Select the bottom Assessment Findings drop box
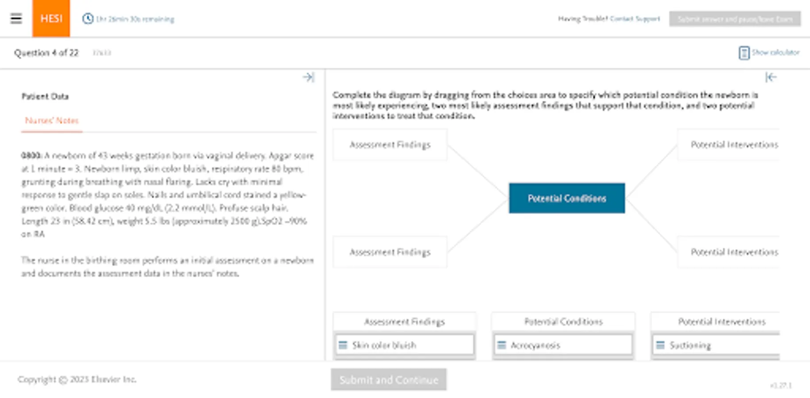 [x=390, y=252]
